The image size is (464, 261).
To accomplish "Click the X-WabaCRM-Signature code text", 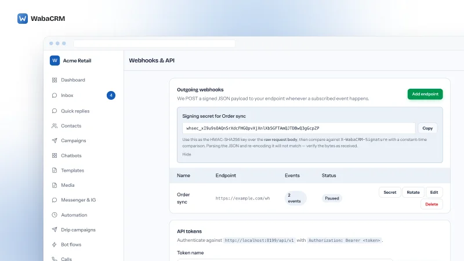I will pos(364,139).
